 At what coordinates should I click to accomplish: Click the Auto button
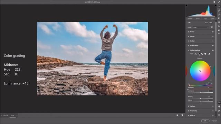click(206, 23)
